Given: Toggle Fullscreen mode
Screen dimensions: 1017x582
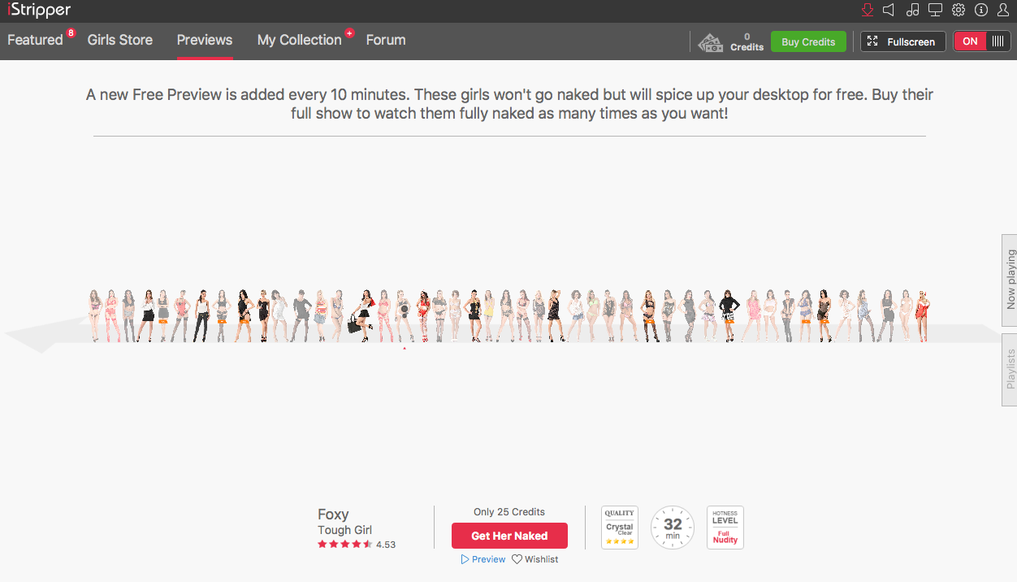Looking at the screenshot, I should tap(902, 41).
